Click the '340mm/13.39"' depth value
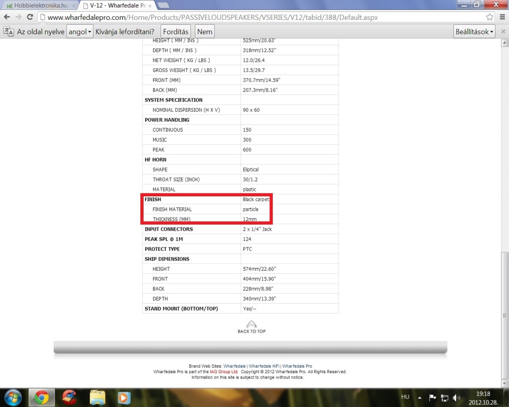This screenshot has height=407, width=509. click(259, 299)
